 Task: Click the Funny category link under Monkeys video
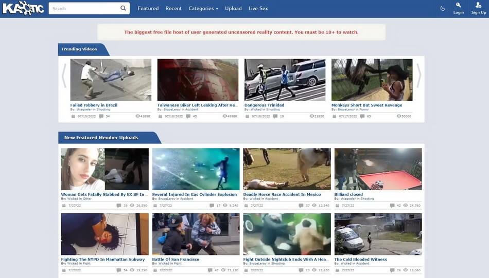coord(363,109)
